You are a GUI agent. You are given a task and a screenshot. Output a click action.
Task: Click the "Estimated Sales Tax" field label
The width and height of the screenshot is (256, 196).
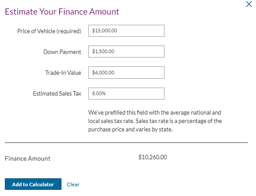click(x=57, y=94)
